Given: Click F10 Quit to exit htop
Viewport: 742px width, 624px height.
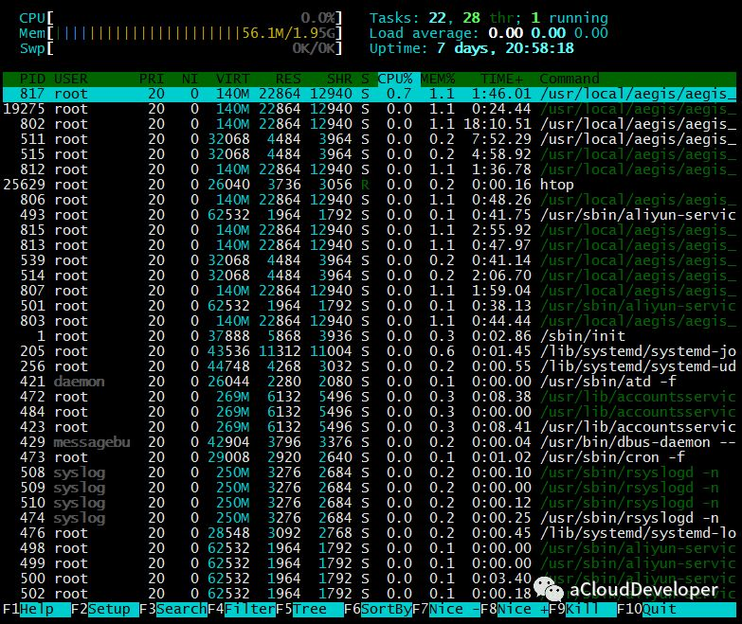Looking at the screenshot, I should pyautogui.click(x=677, y=609).
